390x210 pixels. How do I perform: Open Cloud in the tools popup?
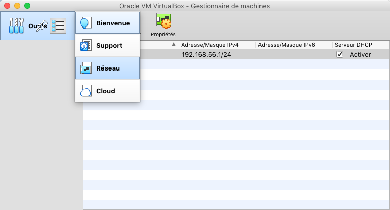[x=107, y=91]
